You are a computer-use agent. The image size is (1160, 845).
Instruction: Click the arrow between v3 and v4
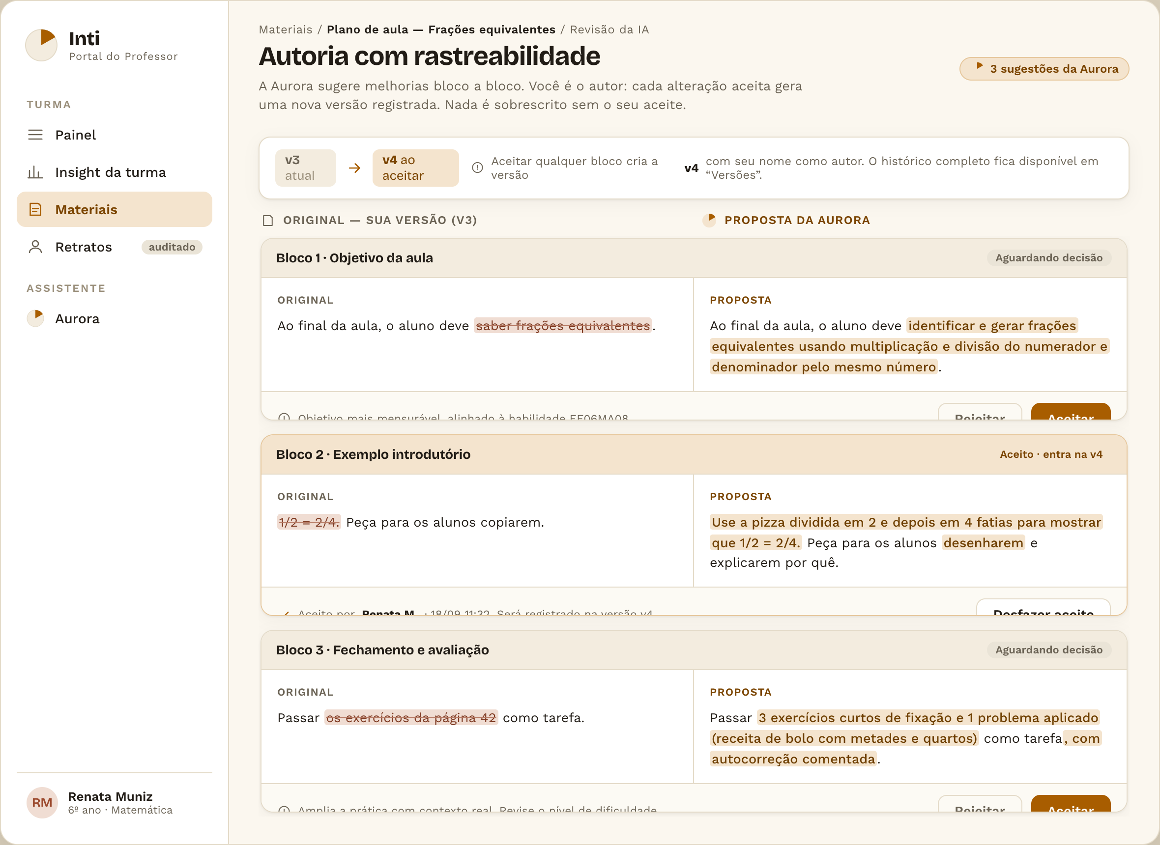click(354, 168)
